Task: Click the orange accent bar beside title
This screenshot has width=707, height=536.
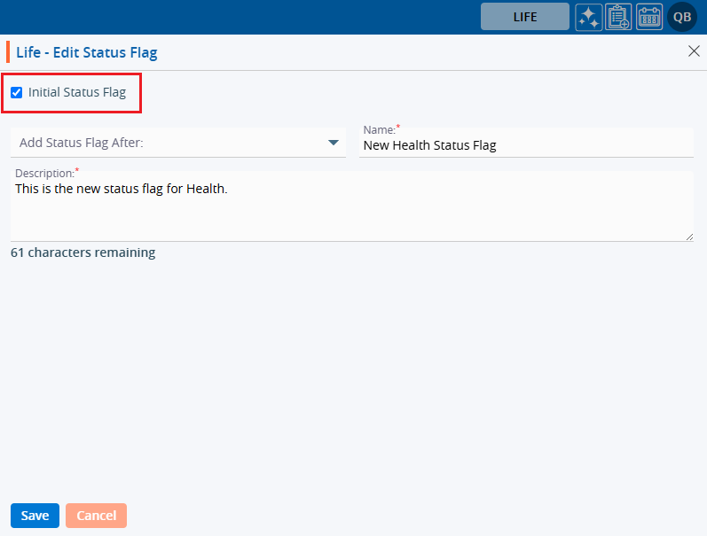Action: [x=8, y=52]
